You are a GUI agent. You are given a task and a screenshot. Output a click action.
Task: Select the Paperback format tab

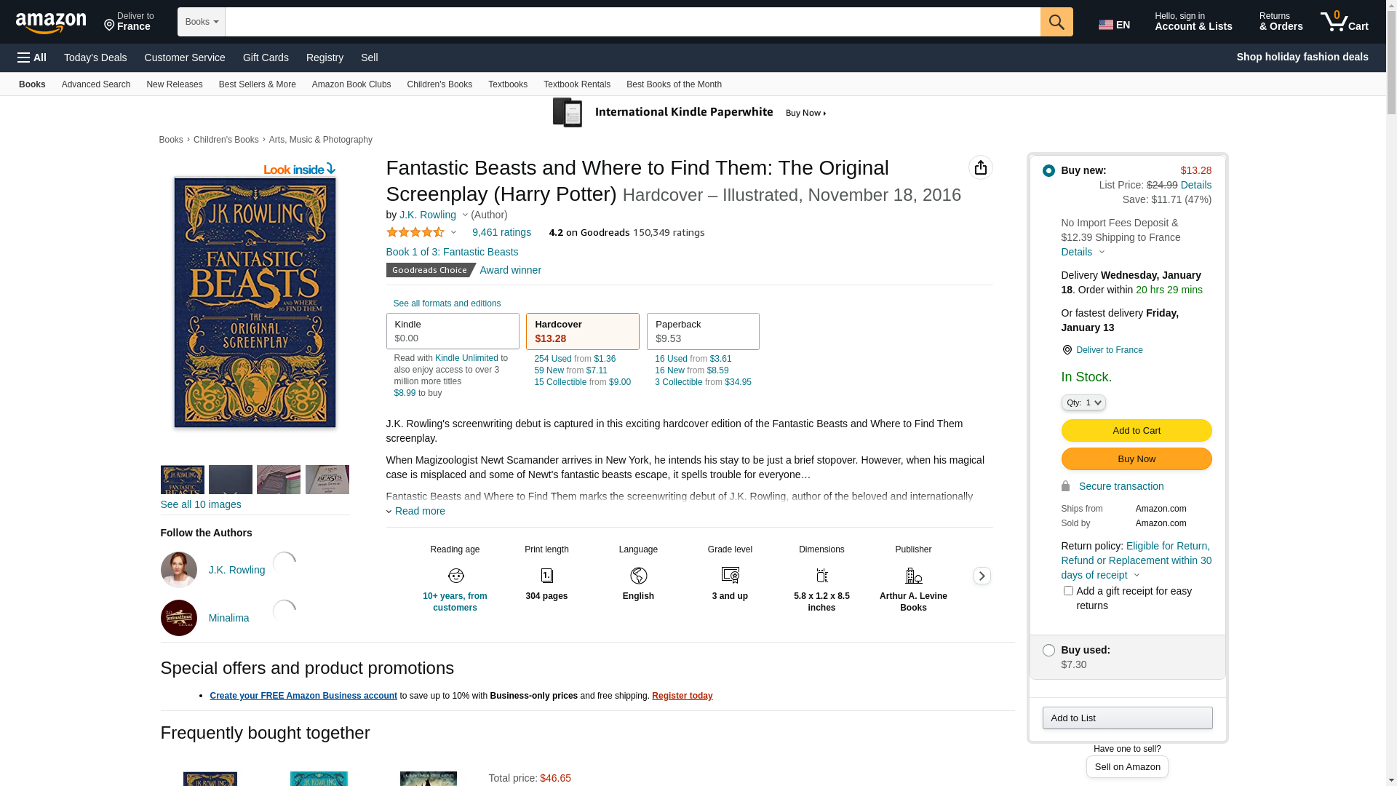(703, 331)
